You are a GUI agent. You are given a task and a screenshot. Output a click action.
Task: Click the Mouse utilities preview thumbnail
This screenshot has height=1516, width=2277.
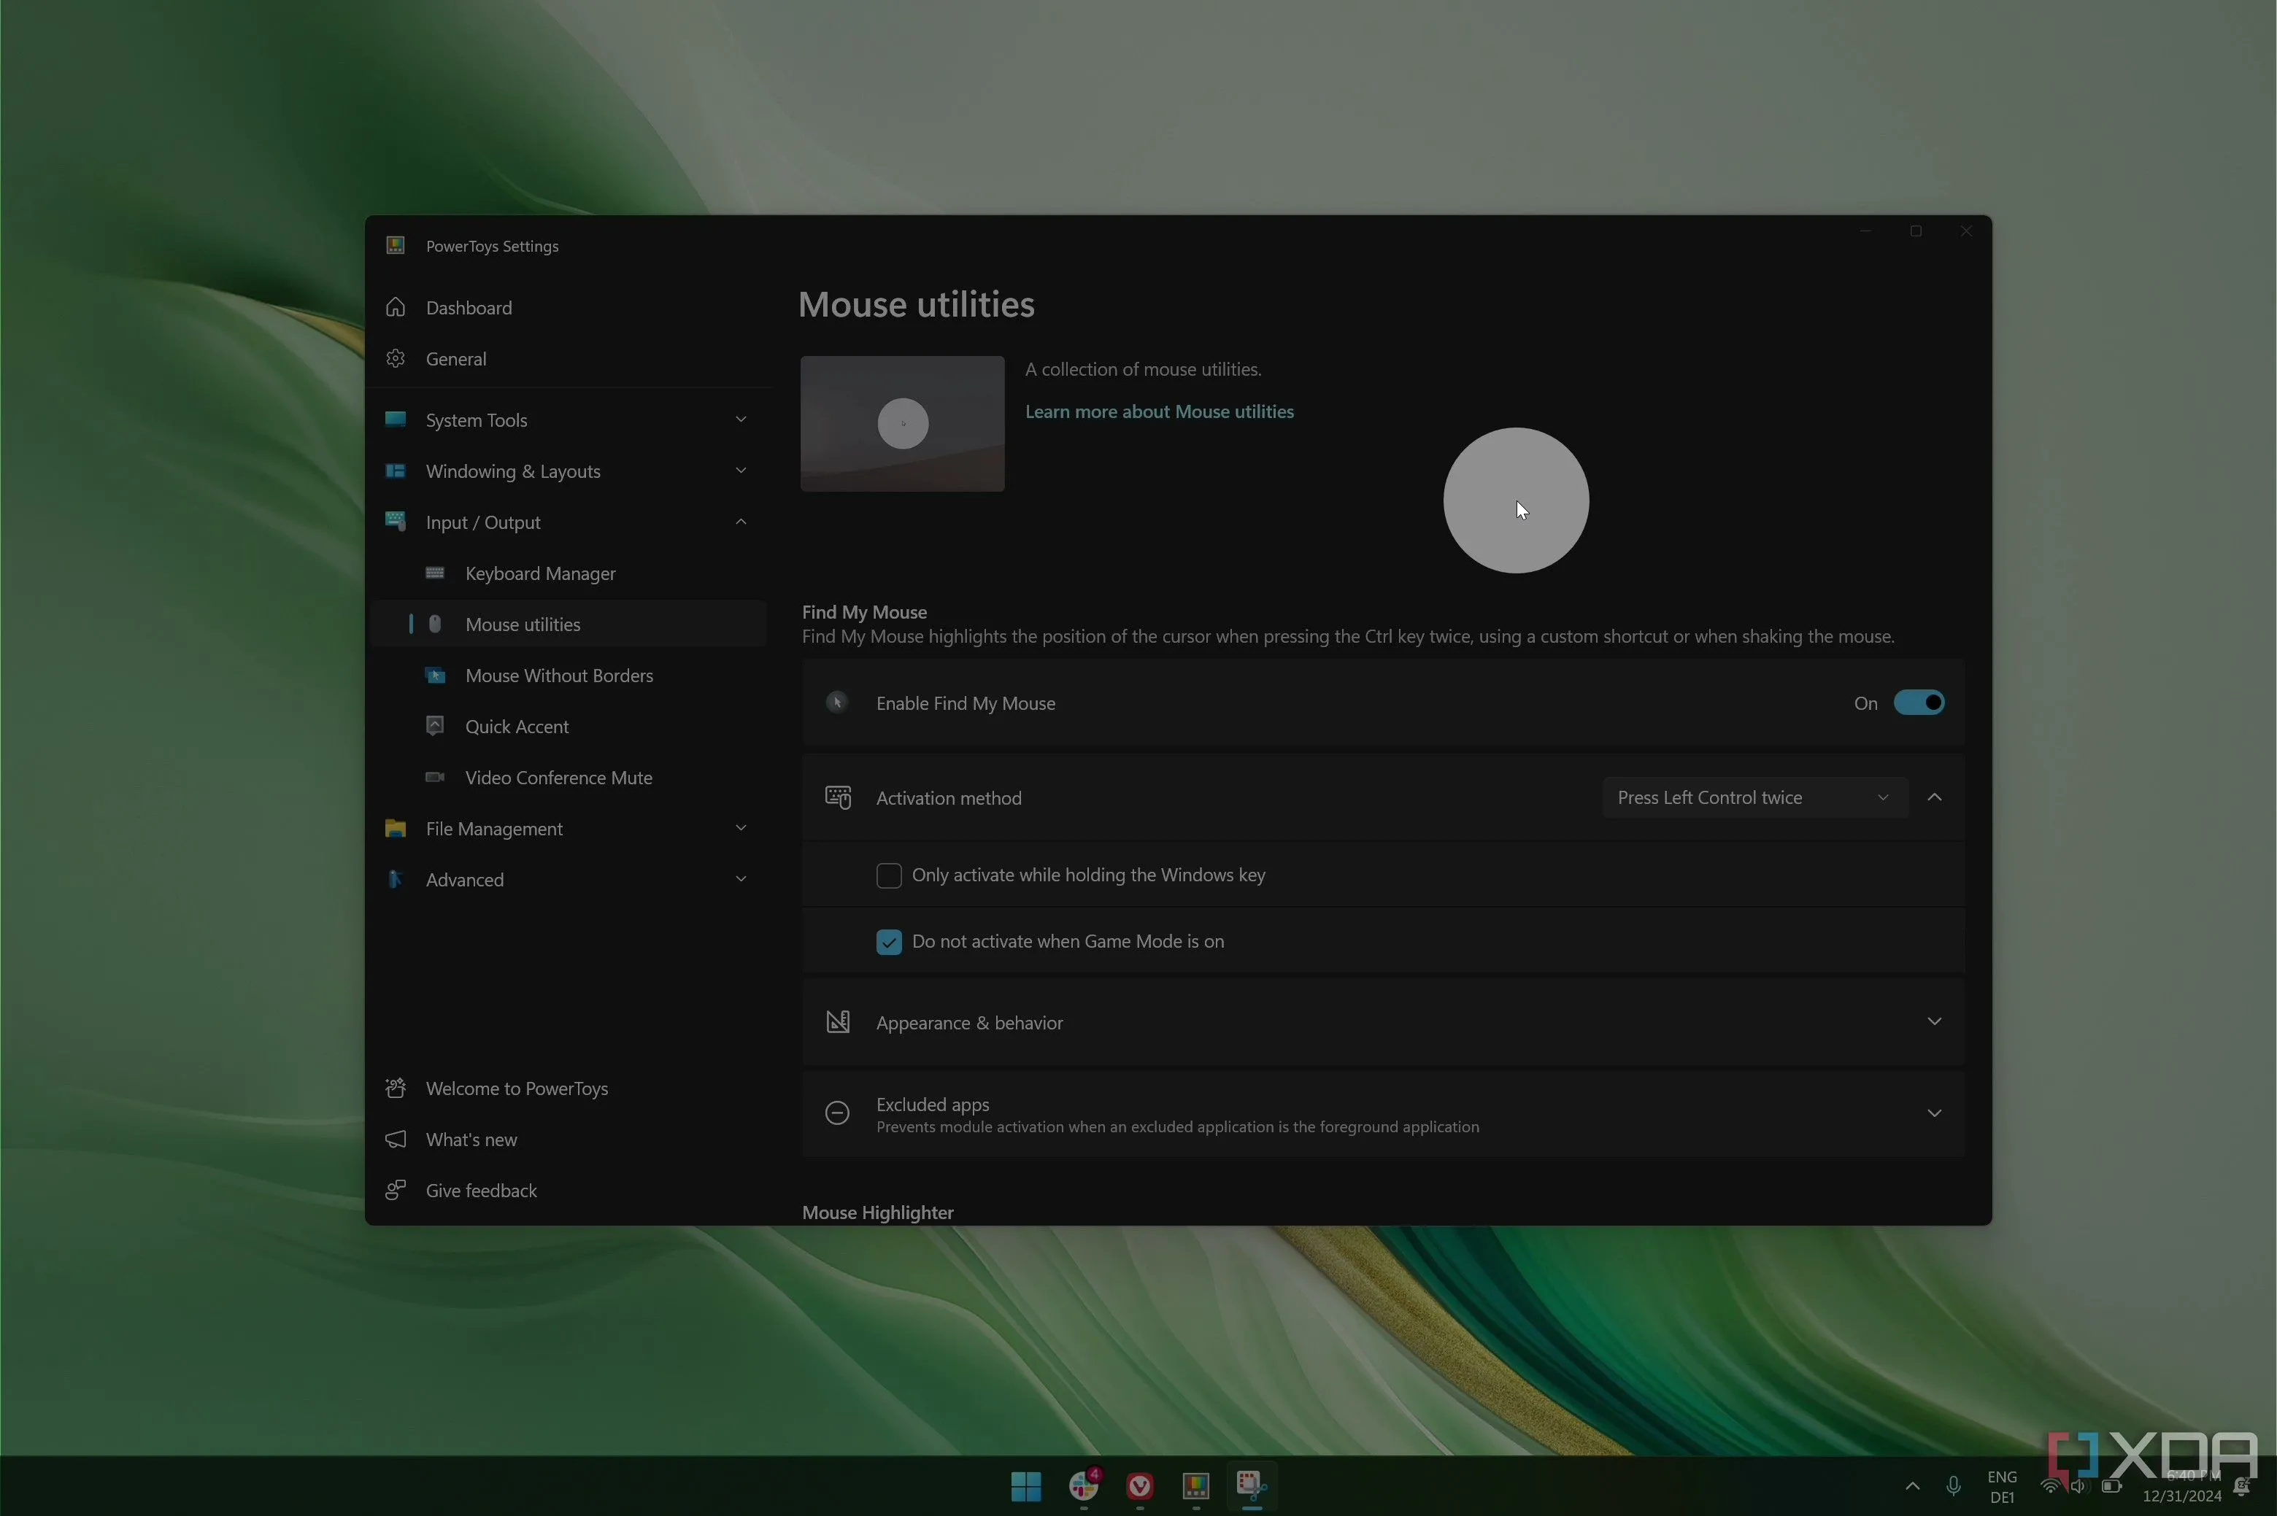902,423
